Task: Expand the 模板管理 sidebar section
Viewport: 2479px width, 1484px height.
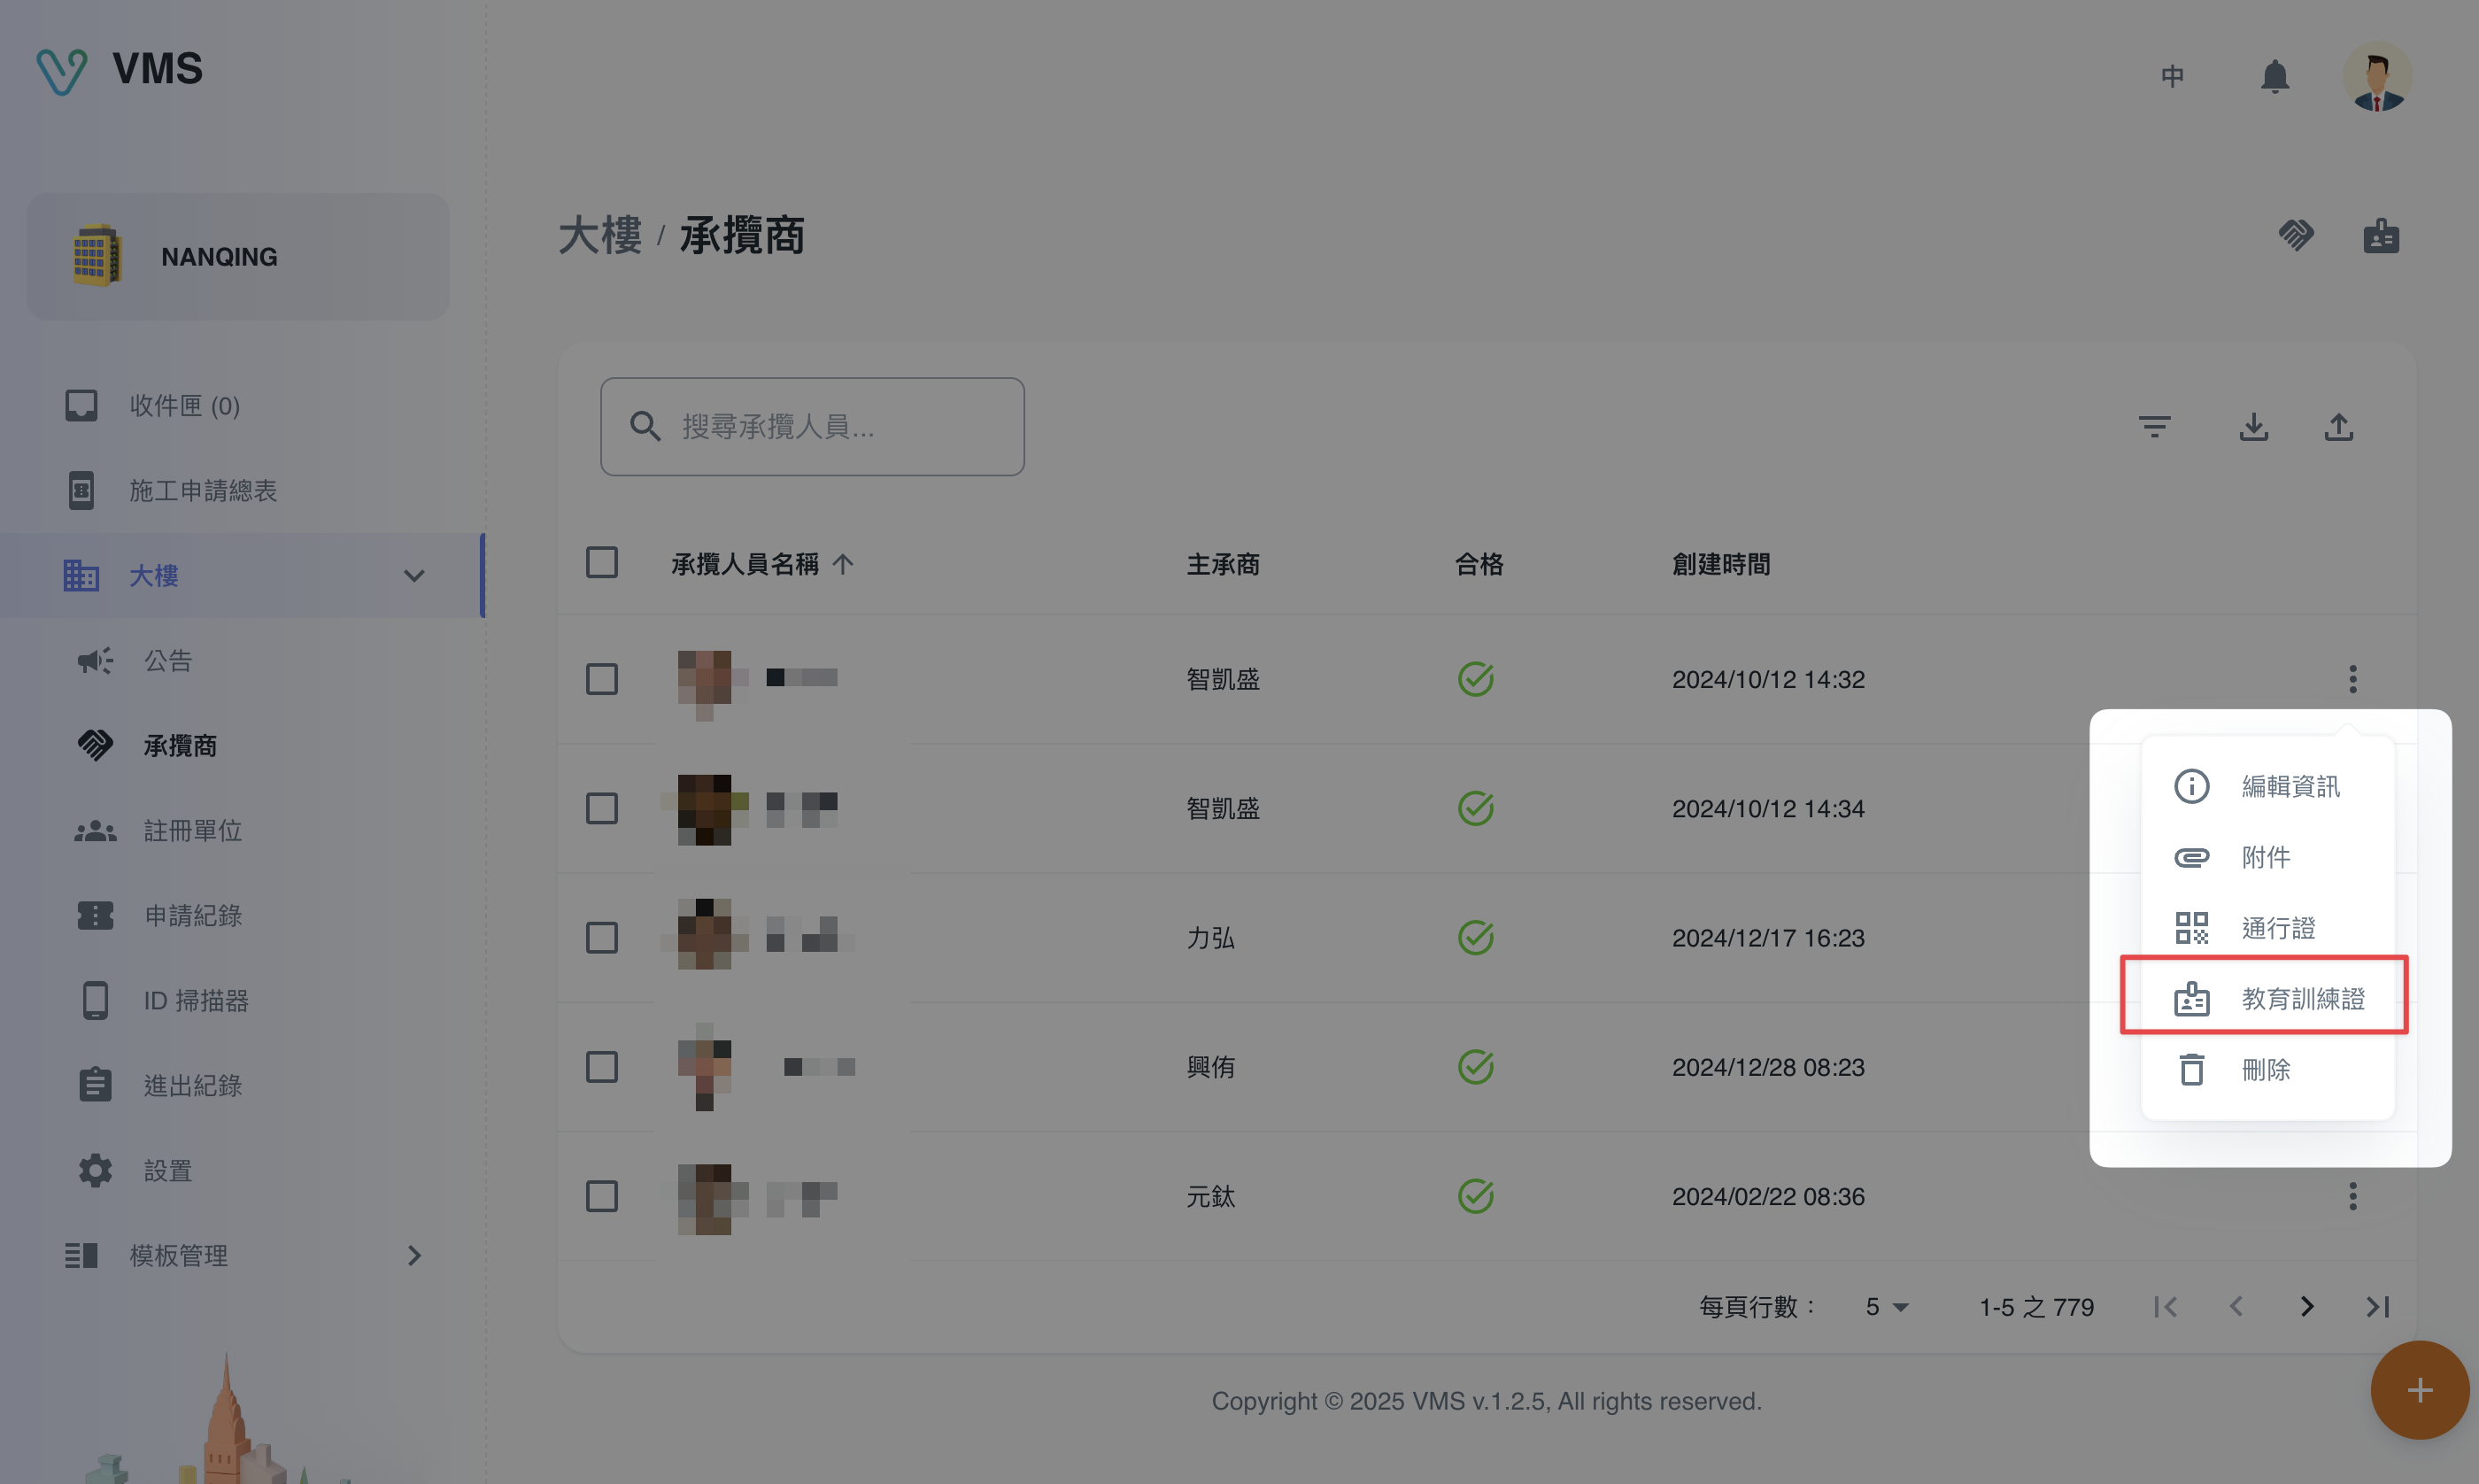Action: [x=413, y=1255]
